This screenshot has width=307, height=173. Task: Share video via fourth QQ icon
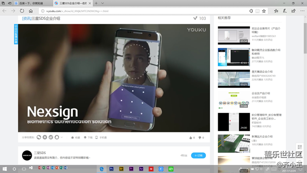pyautogui.click(x=57, y=138)
